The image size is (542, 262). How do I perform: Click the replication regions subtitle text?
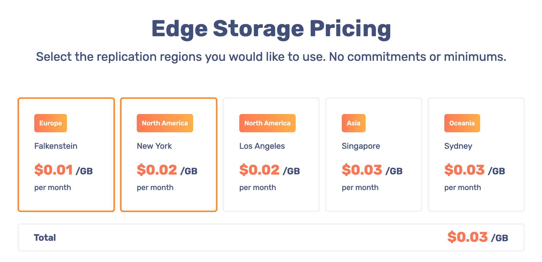(271, 57)
